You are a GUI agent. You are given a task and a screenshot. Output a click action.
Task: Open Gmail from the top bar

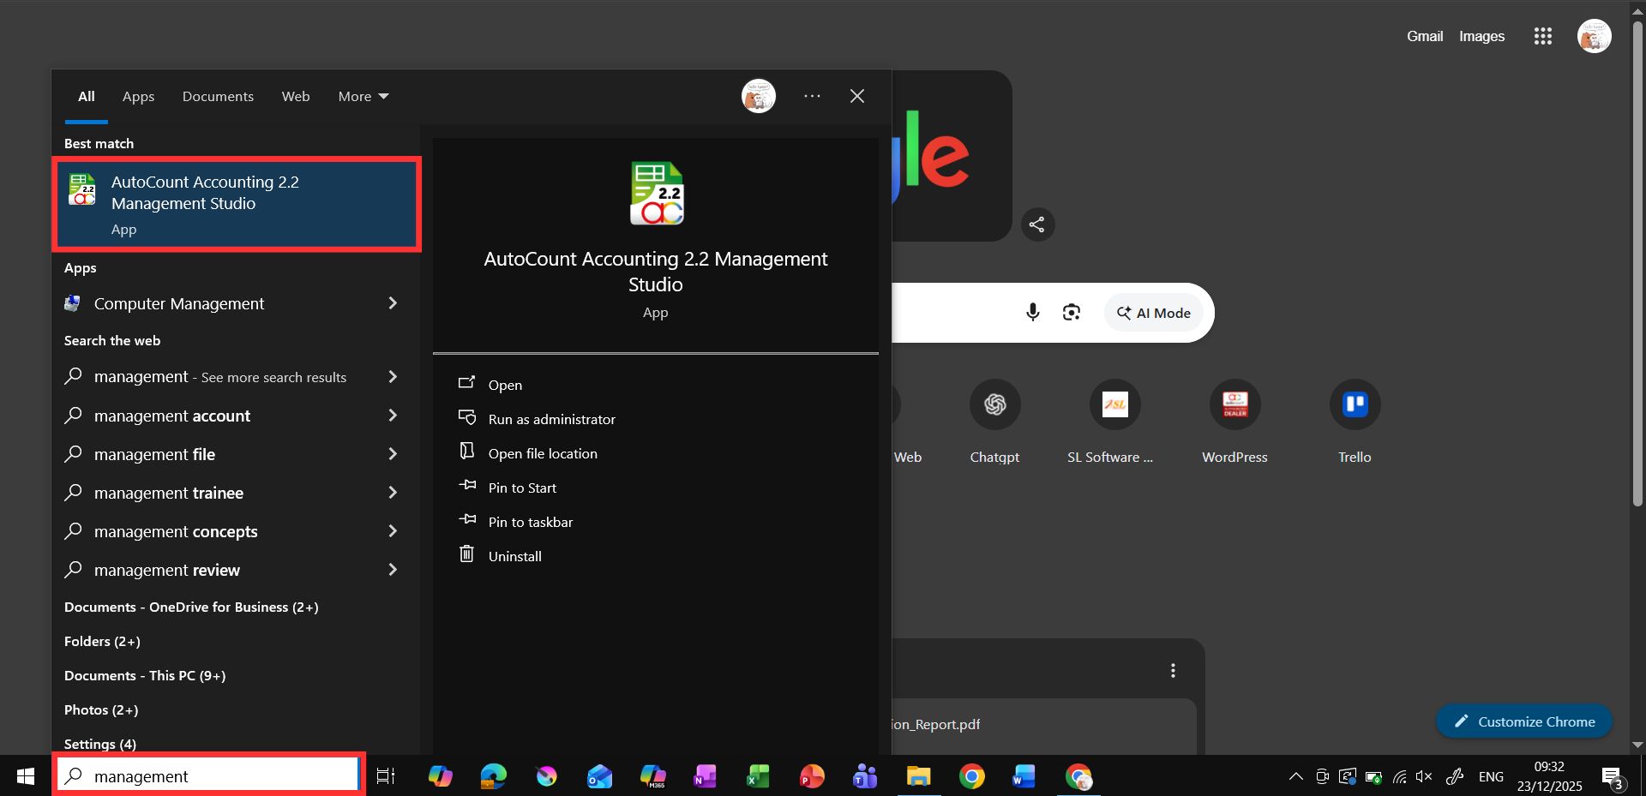[1423, 36]
